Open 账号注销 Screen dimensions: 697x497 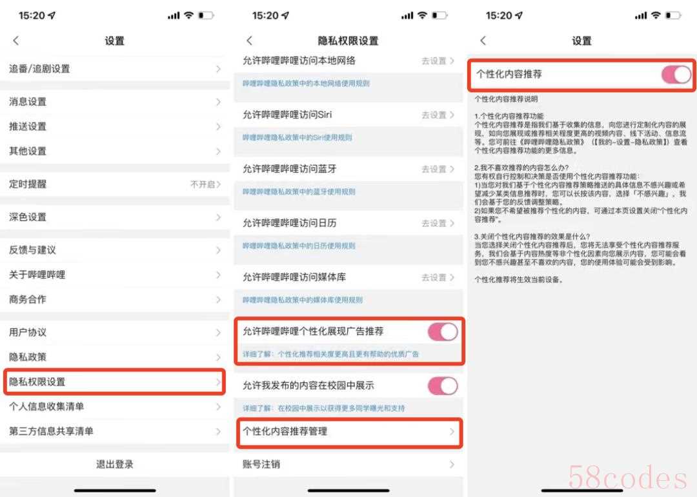(x=348, y=465)
